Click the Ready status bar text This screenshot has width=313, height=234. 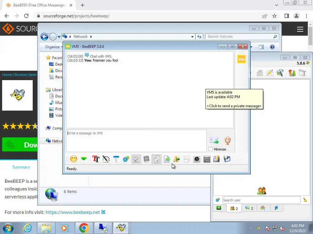72,169
